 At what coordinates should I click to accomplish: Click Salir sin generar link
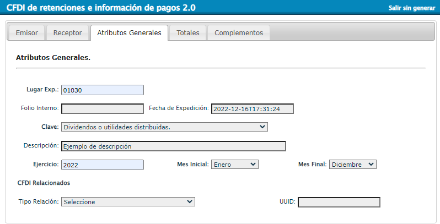point(412,8)
